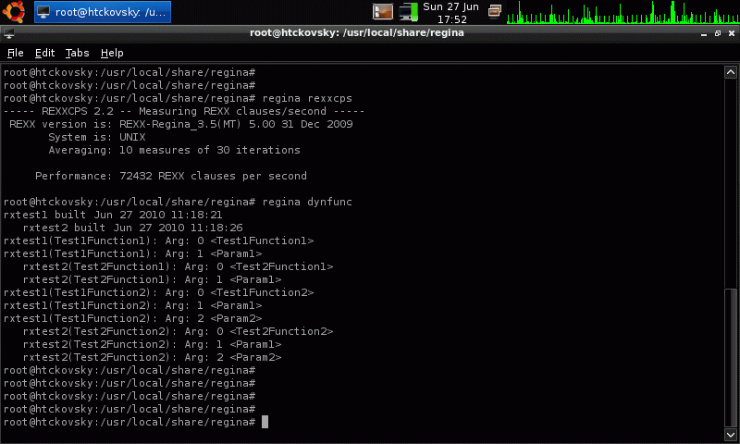
Task: Click the terminal cursor at last prompt
Action: click(265, 422)
